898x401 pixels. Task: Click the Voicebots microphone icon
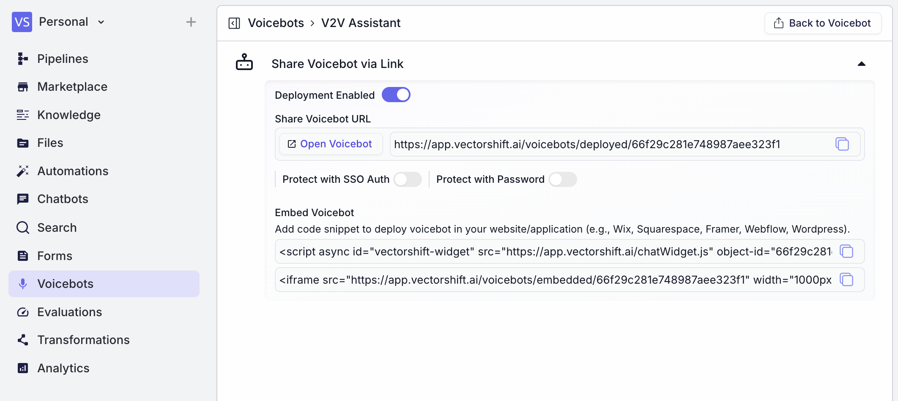click(x=22, y=284)
